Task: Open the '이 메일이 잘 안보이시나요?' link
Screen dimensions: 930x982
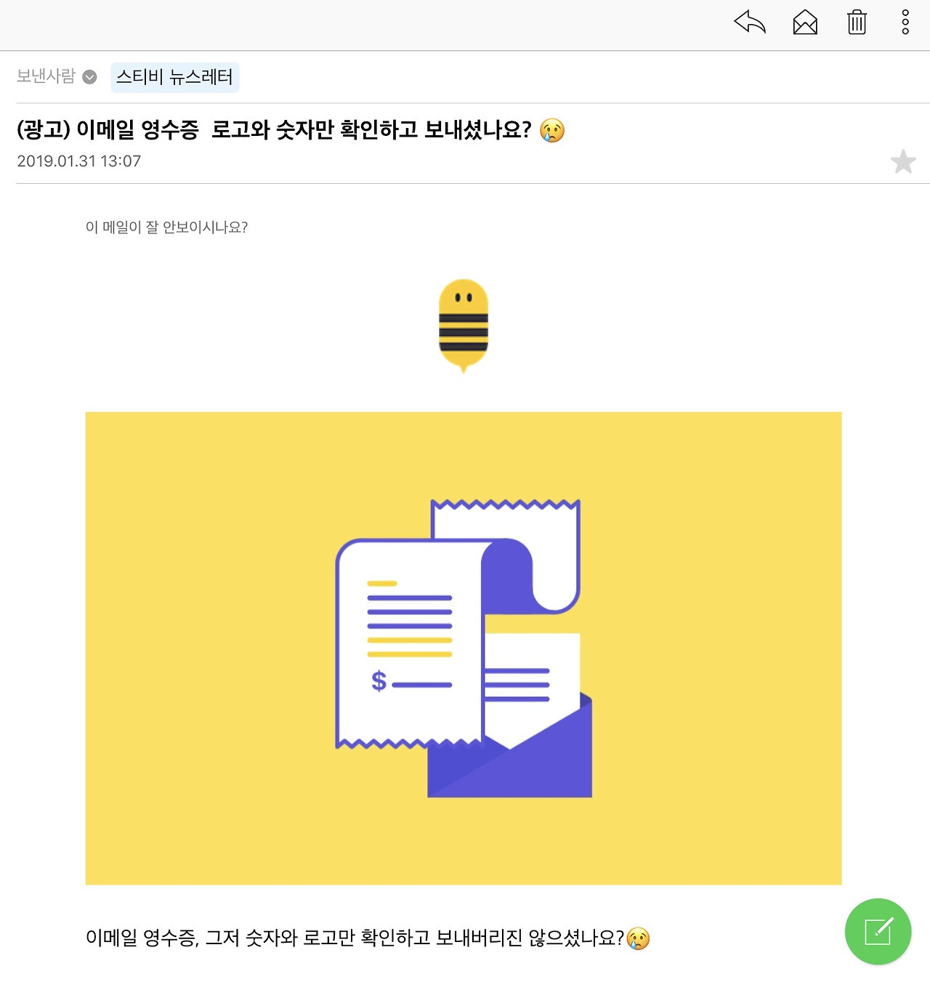Action: click(166, 228)
